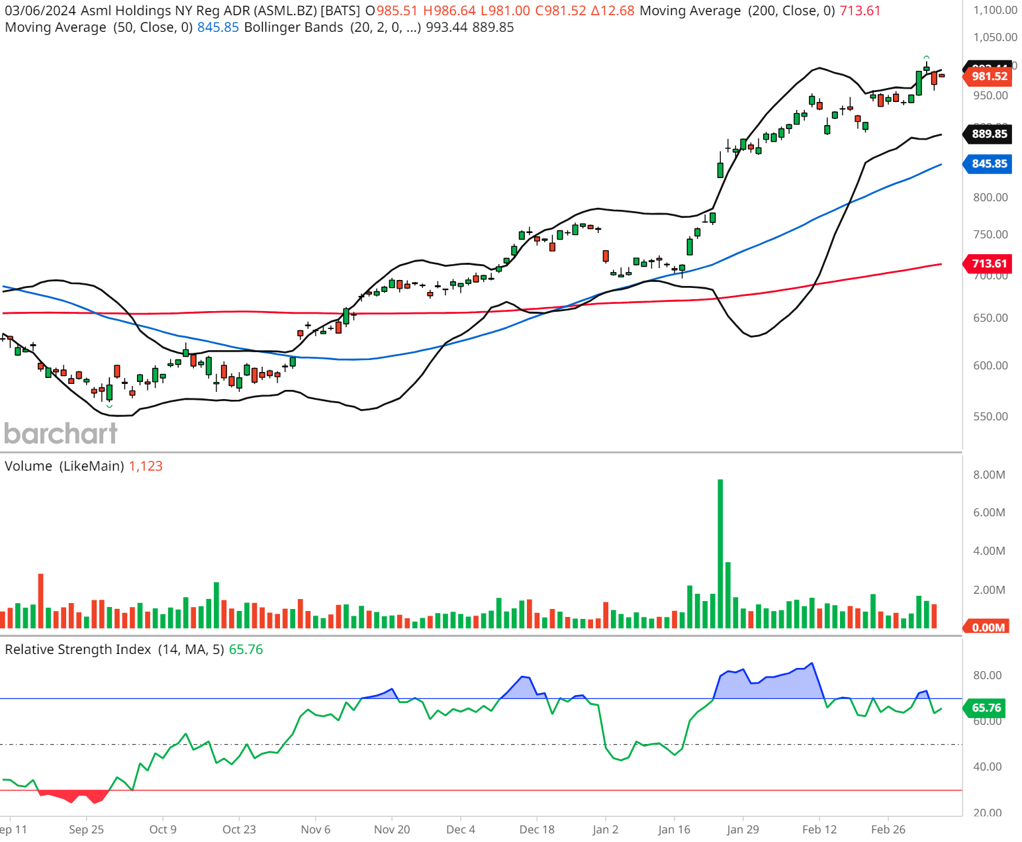Click the 2.00M volume axis label

click(989, 590)
